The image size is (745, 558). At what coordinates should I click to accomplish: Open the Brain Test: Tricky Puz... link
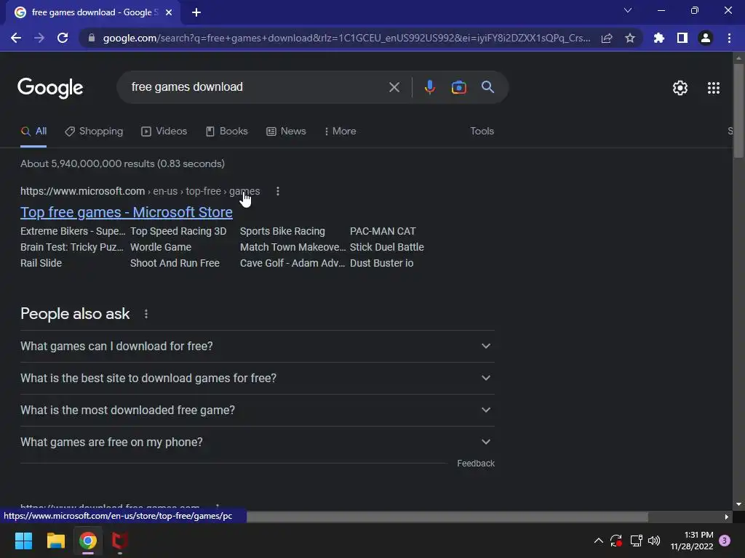coord(72,247)
